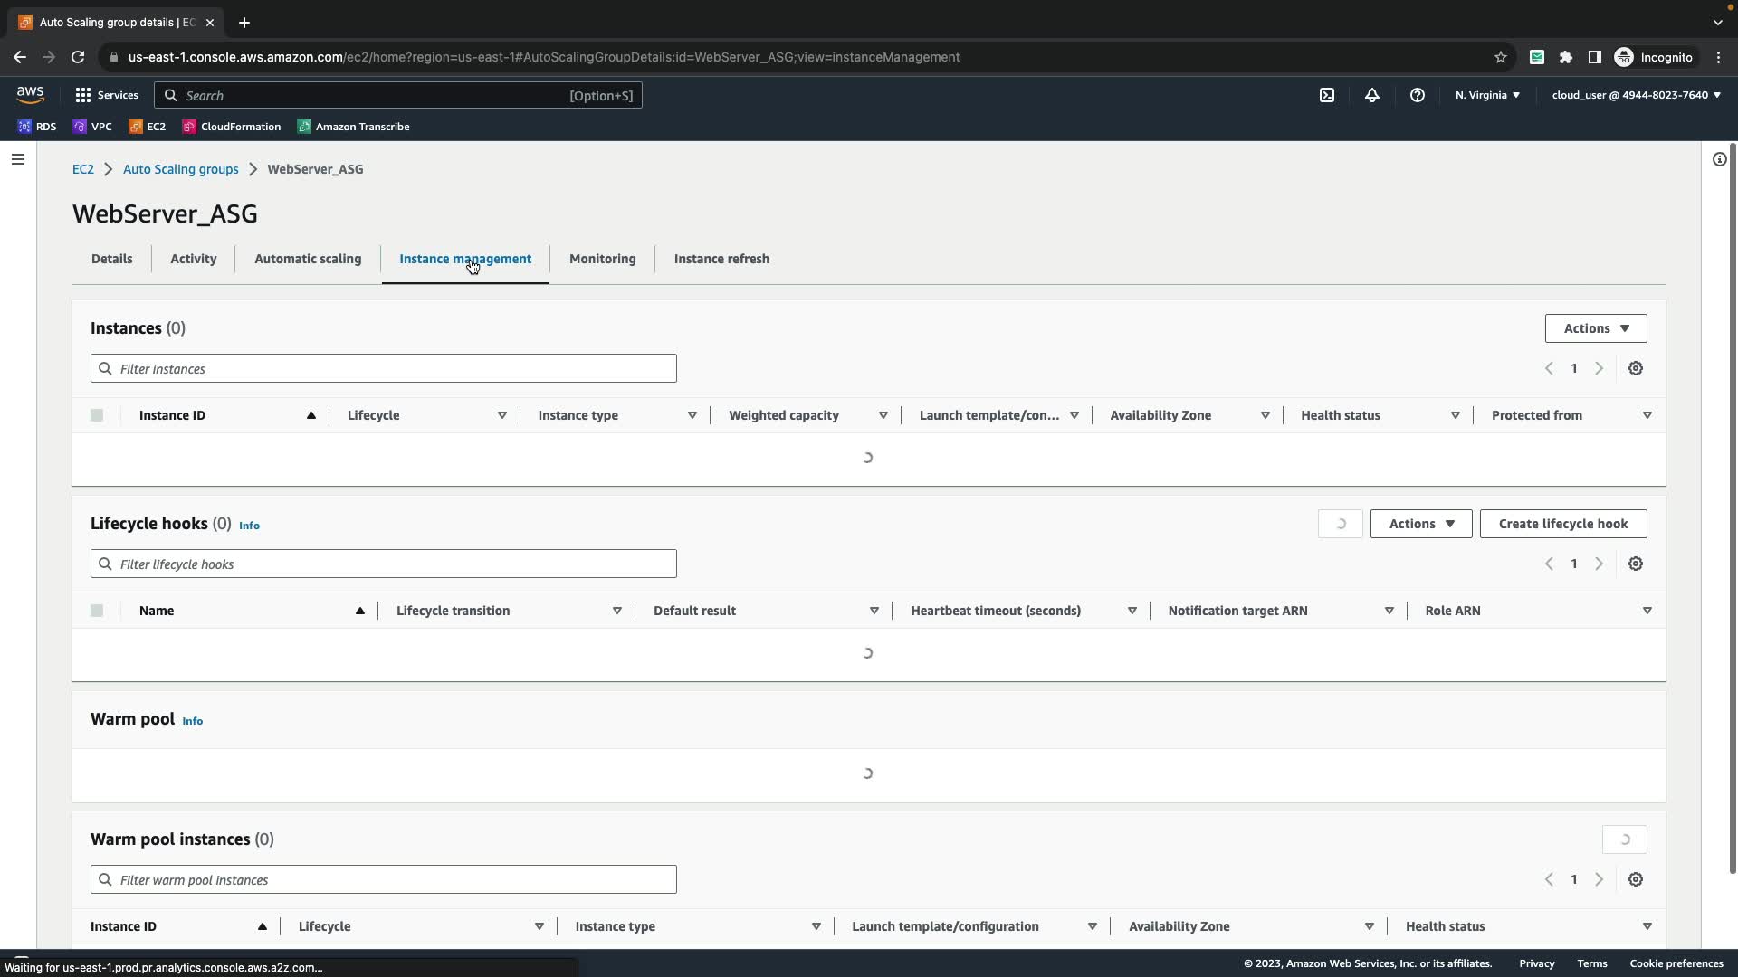Open the CloudFormation bookmark shortcut

coord(232,127)
